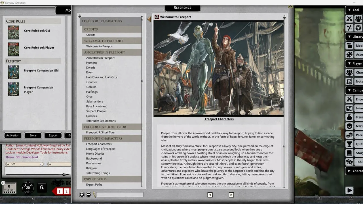The image size is (363, 204).
Task: Open the Story book icon
Action: click(349, 153)
